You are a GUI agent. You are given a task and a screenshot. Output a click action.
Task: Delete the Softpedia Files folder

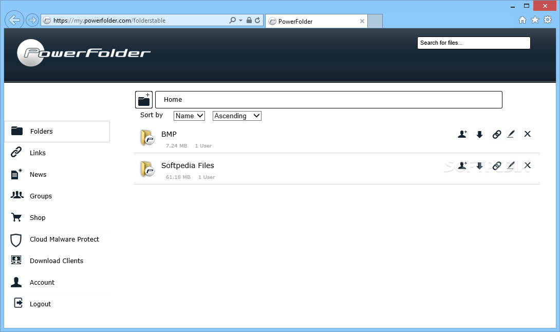(528, 165)
